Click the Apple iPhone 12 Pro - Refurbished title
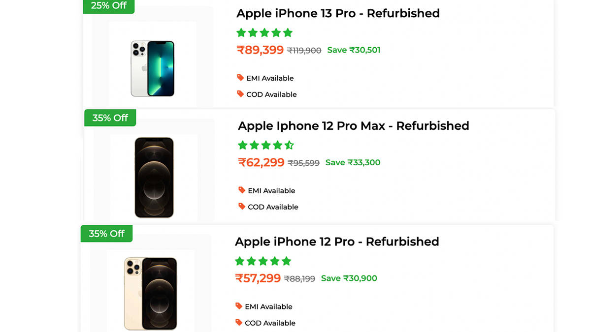The height and width of the screenshot is (332, 591). click(337, 241)
